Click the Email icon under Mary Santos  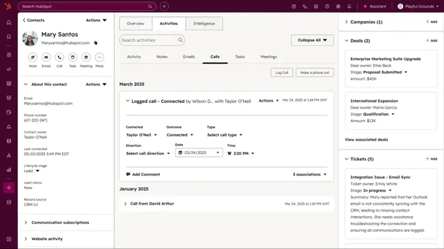tap(46, 57)
